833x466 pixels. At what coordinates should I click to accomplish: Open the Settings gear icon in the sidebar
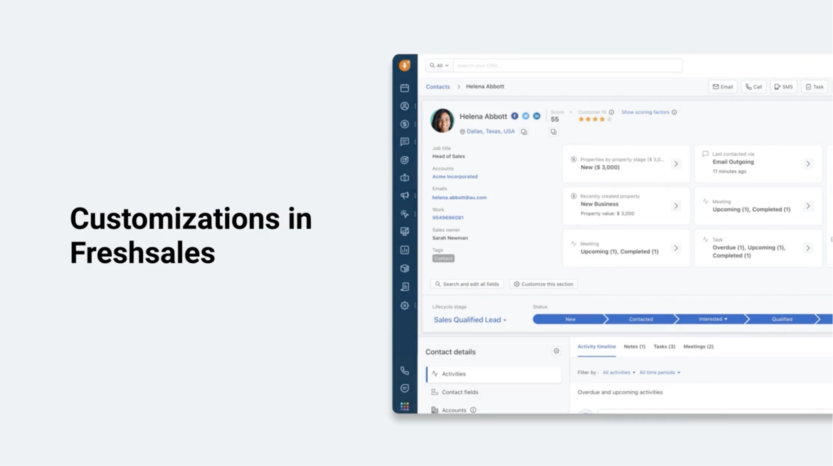pyautogui.click(x=404, y=305)
